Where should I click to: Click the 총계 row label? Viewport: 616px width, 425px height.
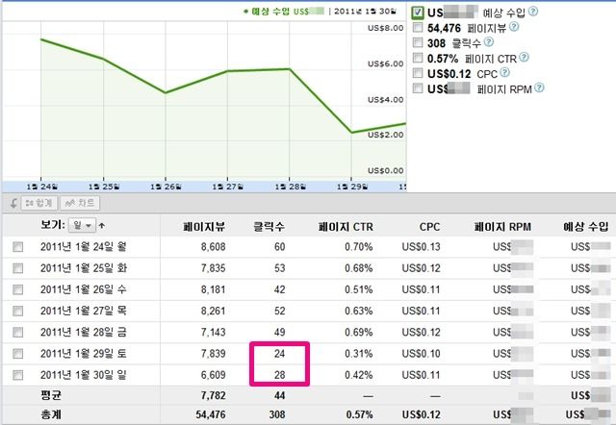pos(51,414)
